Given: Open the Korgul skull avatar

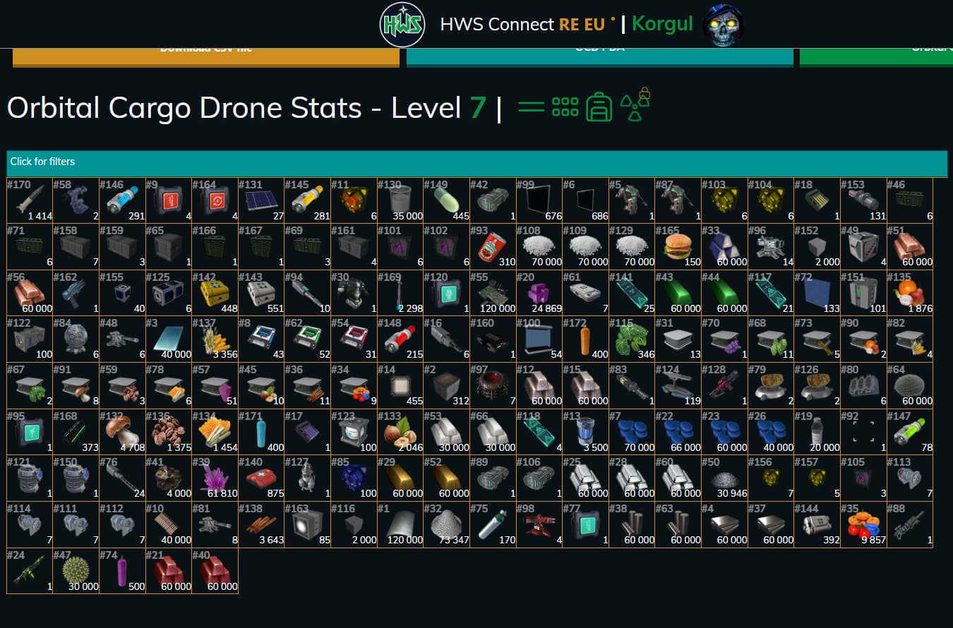Looking at the screenshot, I should 724,25.
